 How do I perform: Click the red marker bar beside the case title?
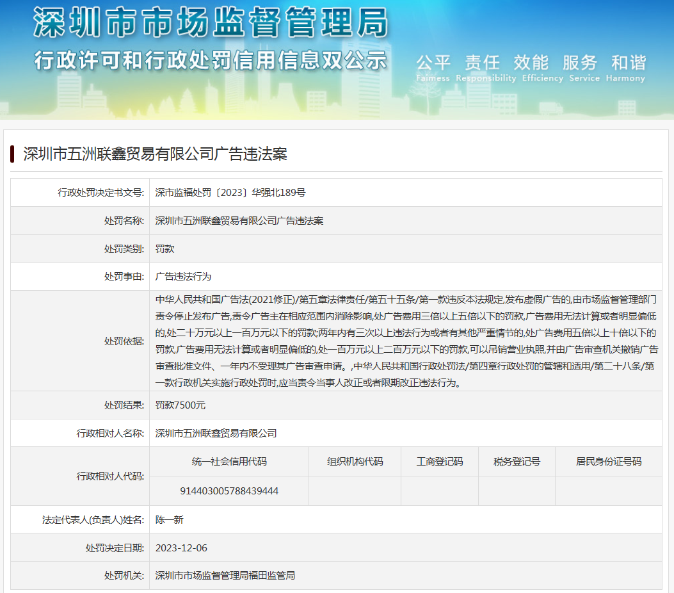[x=12, y=154]
